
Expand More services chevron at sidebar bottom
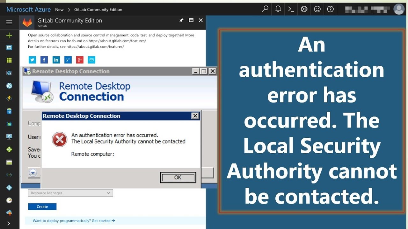point(9,224)
